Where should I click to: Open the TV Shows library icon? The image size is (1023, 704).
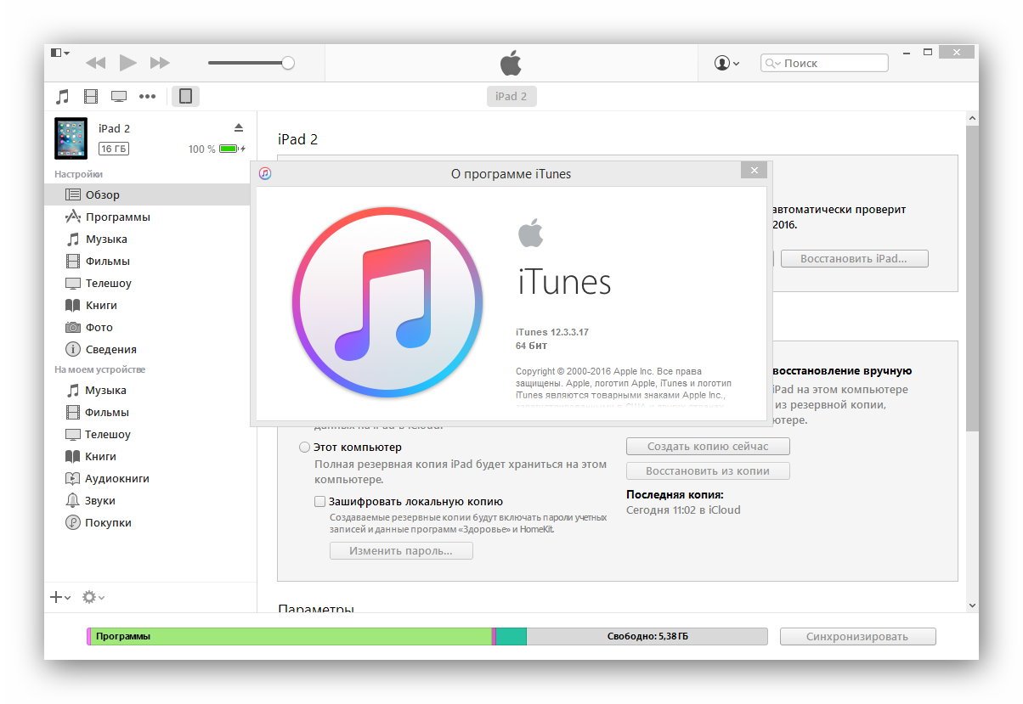(119, 97)
